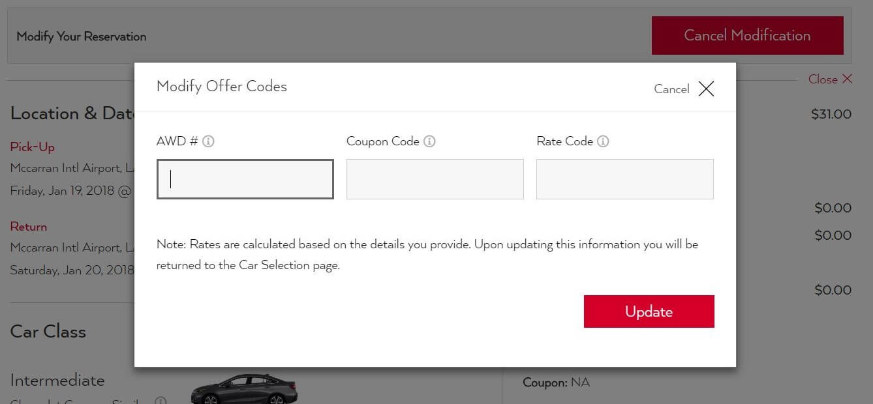
Task: Click the red X beside Close
Action: pyautogui.click(x=847, y=79)
